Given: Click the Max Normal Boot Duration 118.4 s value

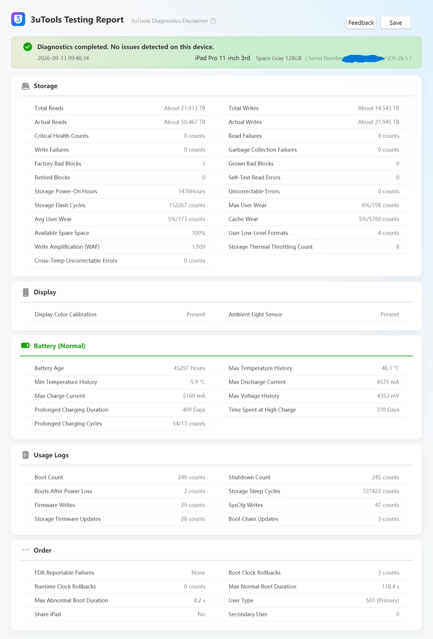Looking at the screenshot, I should point(391,586).
